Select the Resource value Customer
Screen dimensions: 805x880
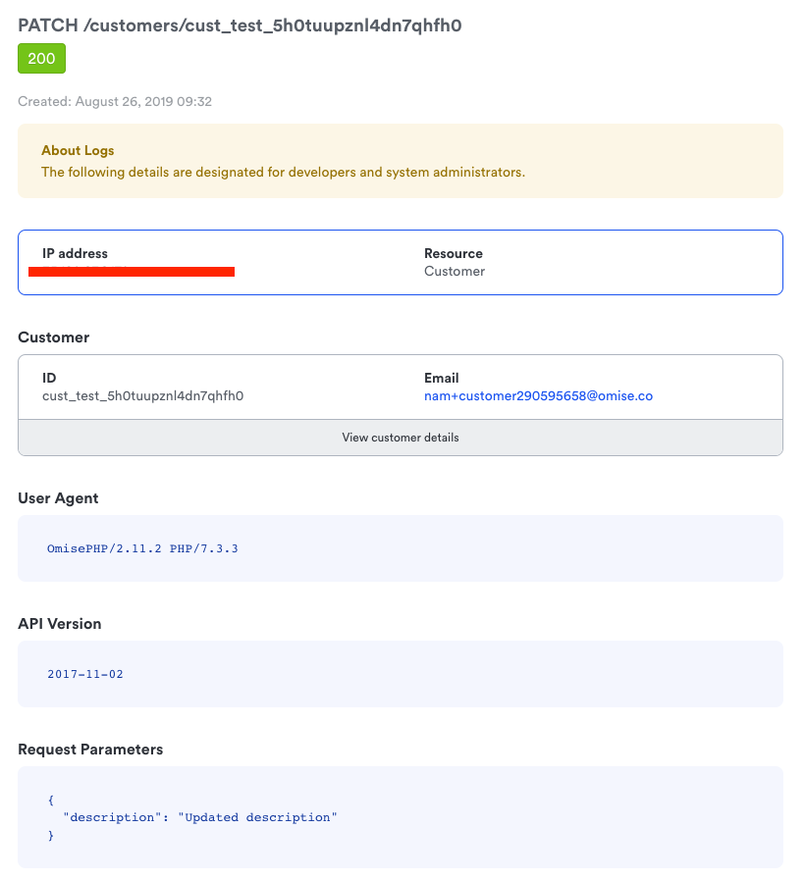point(455,271)
